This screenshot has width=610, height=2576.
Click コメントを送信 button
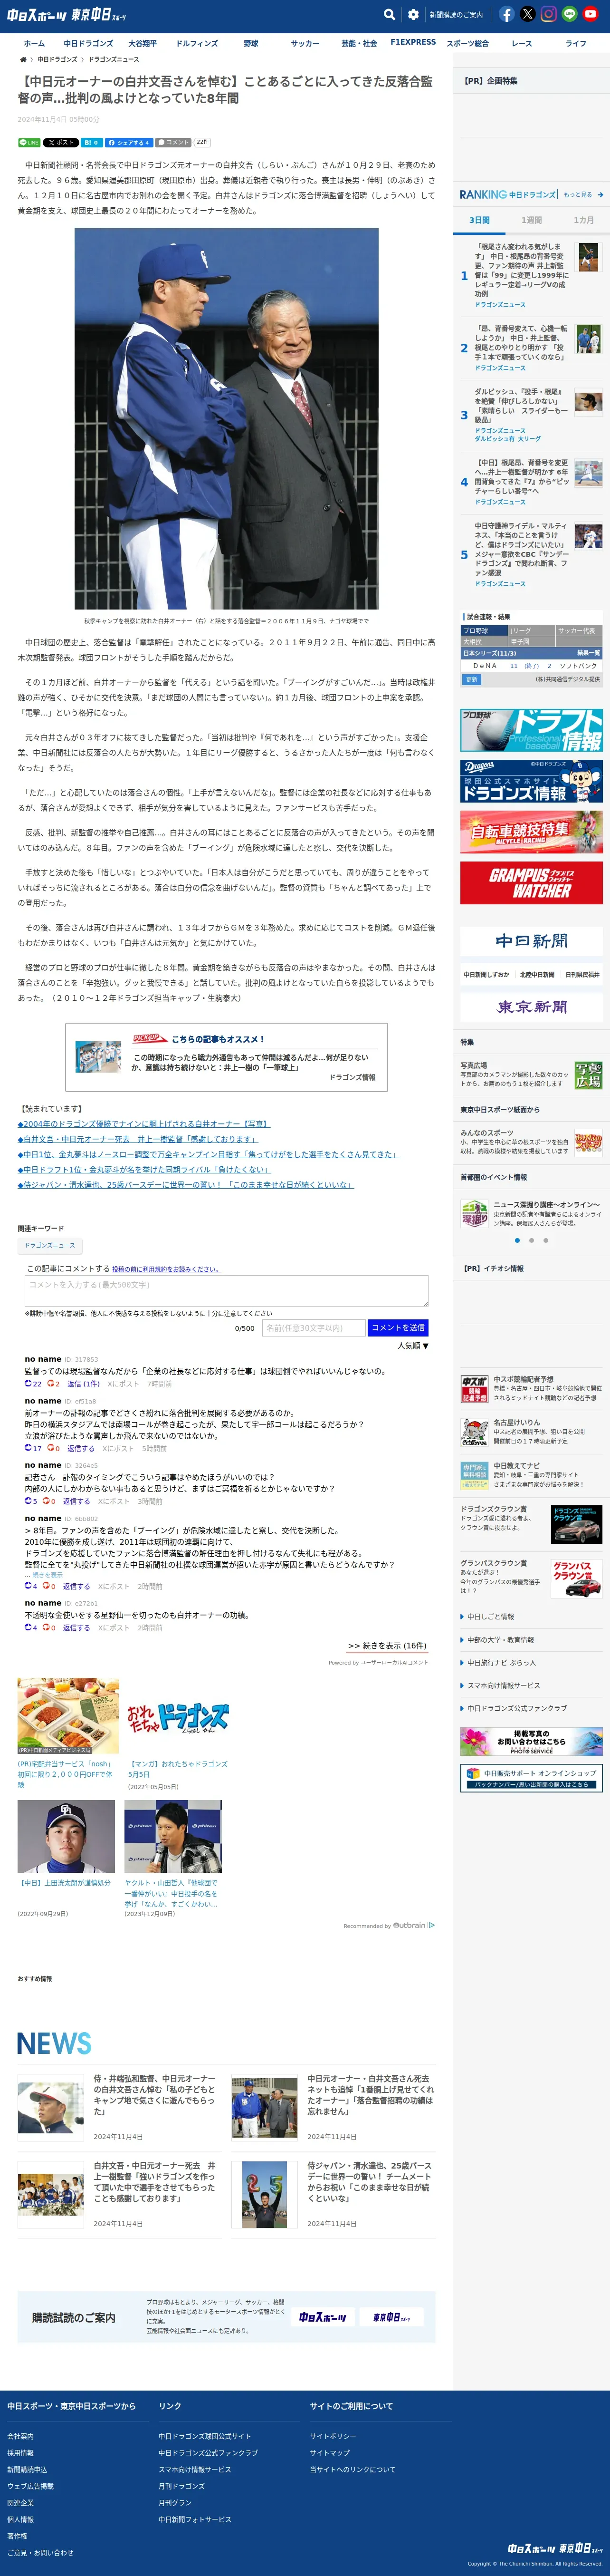398,1328
